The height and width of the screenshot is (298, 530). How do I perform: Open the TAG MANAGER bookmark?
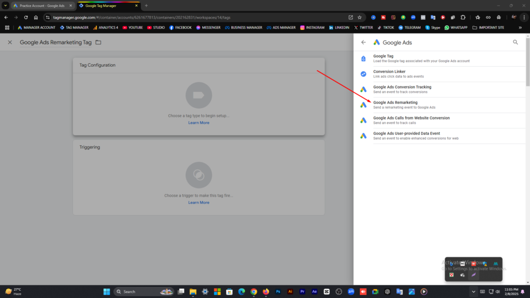pos(74,28)
